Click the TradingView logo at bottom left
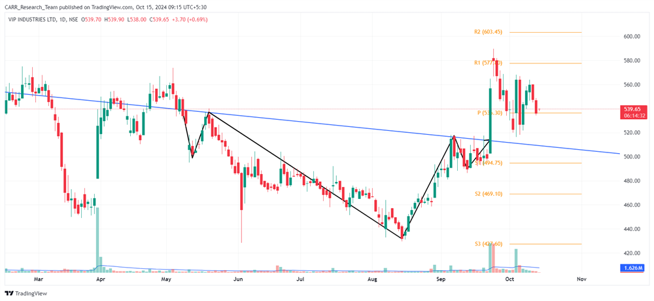 (26, 293)
